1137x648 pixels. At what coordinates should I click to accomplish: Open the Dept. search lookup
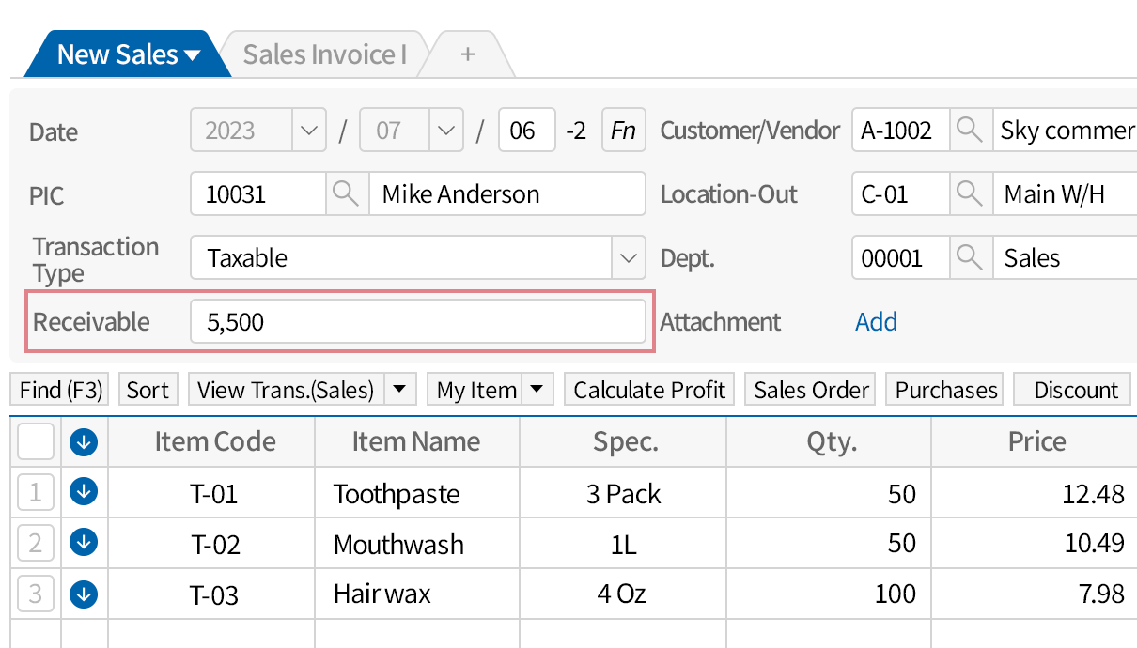970,257
